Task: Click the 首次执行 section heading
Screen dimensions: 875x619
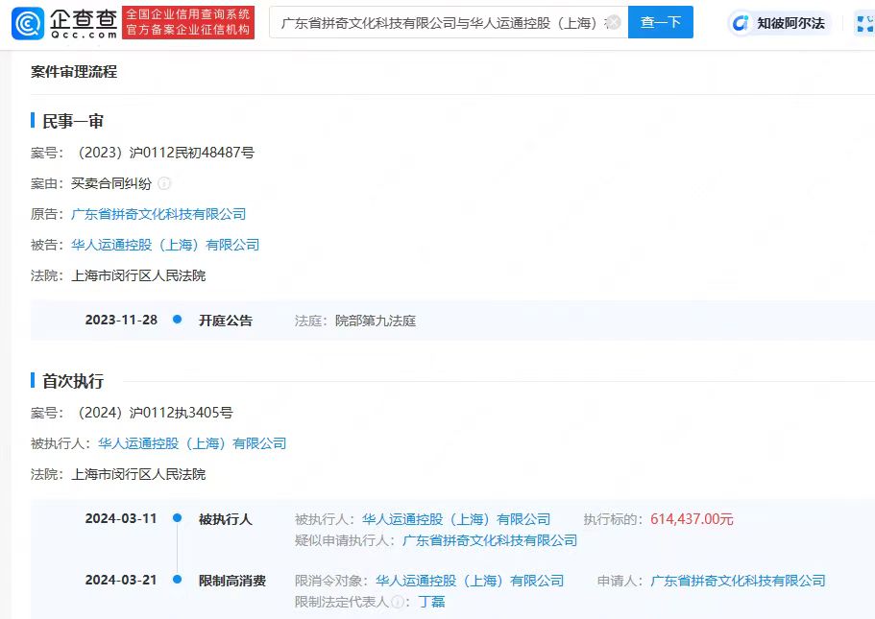Action: point(73,381)
